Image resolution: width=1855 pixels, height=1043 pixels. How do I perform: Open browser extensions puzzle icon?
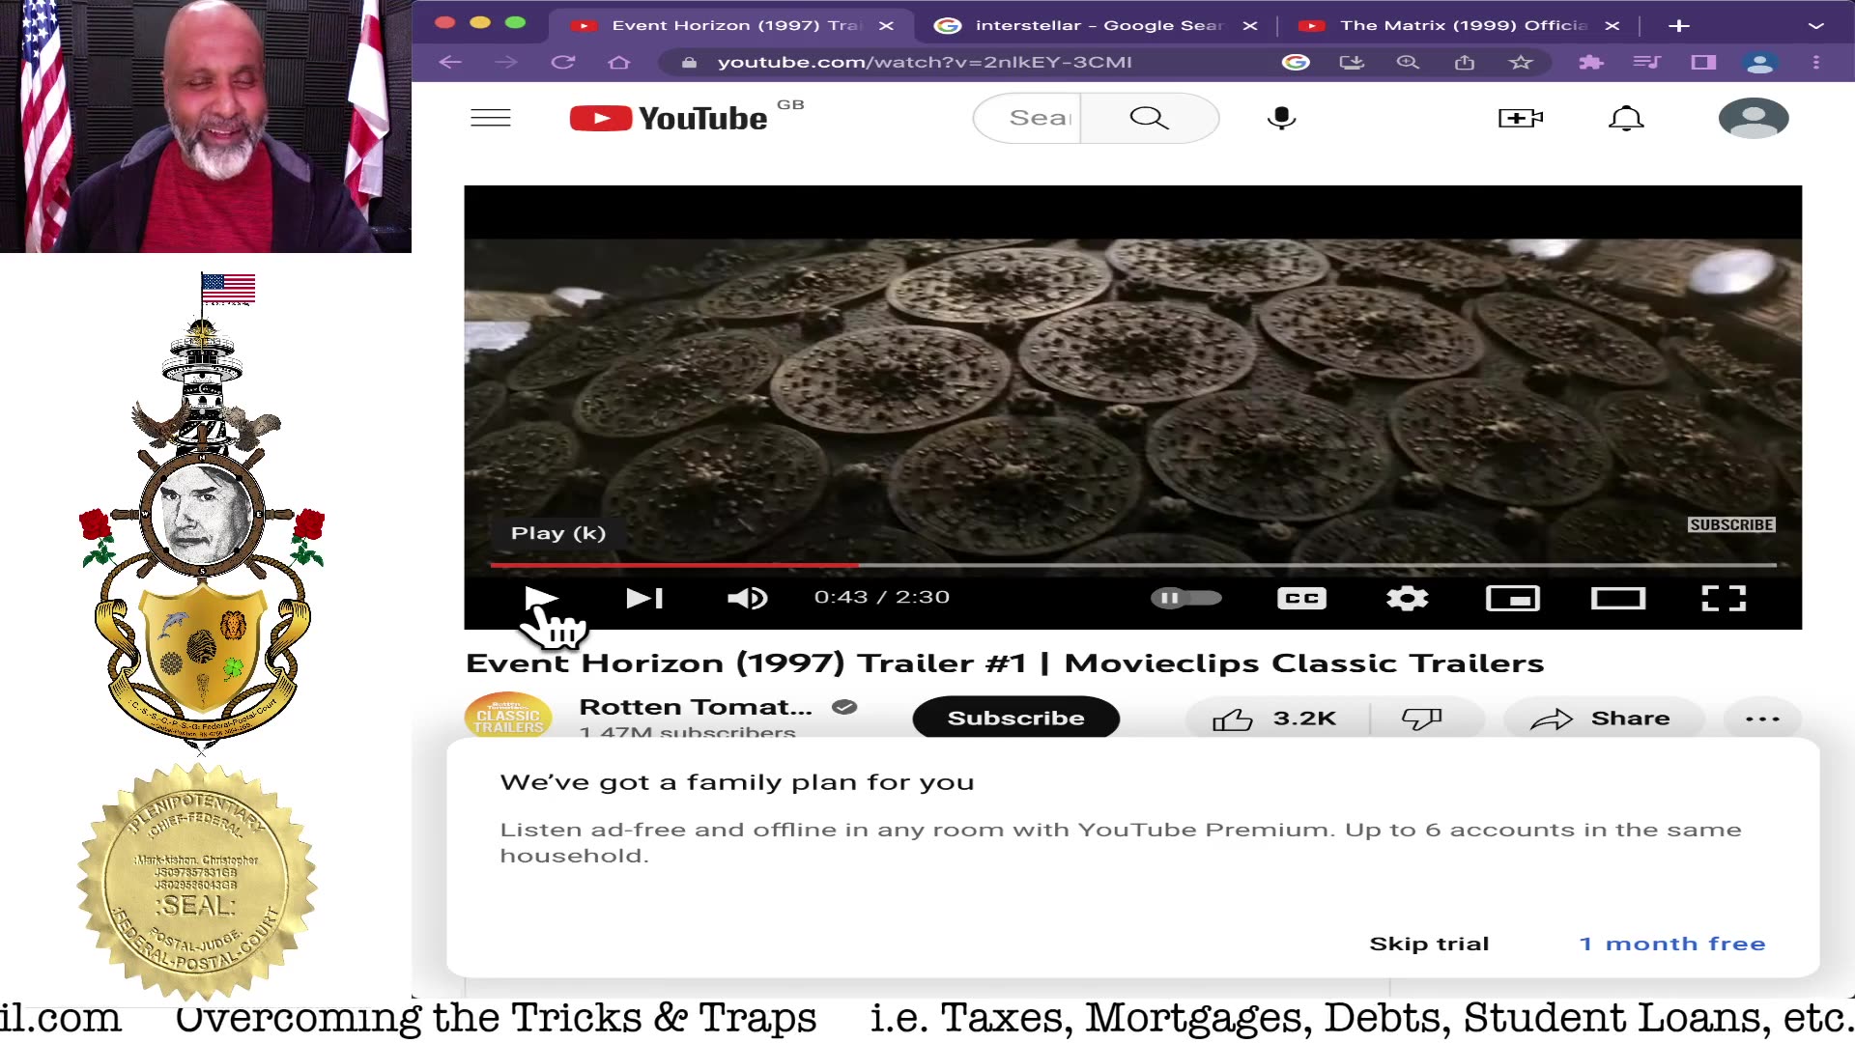(1590, 63)
